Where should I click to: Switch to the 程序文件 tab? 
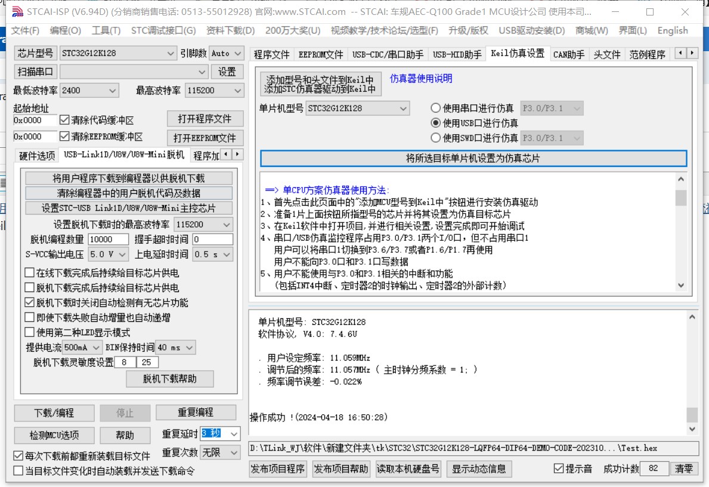click(x=271, y=55)
